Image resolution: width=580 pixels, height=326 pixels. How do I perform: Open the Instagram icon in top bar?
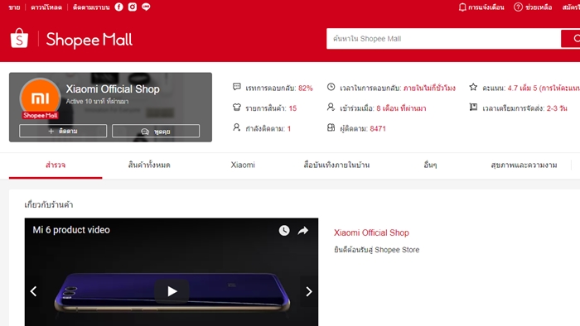point(133,7)
